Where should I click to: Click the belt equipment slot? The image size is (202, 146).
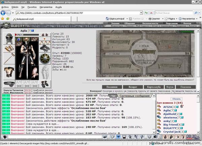point(9,84)
